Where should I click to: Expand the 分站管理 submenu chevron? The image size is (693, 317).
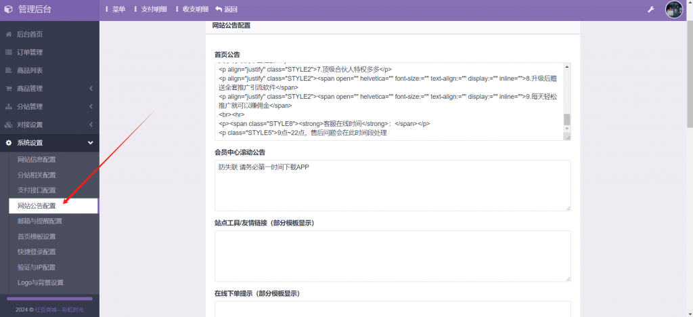pos(91,107)
